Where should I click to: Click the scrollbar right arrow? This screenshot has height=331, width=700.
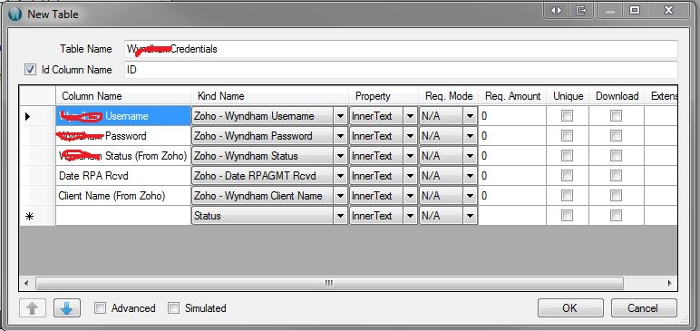click(670, 283)
